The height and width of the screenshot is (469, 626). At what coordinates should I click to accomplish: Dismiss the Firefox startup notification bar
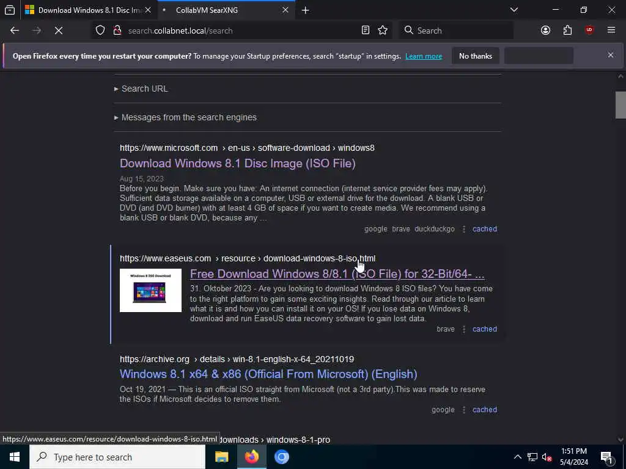[611, 55]
